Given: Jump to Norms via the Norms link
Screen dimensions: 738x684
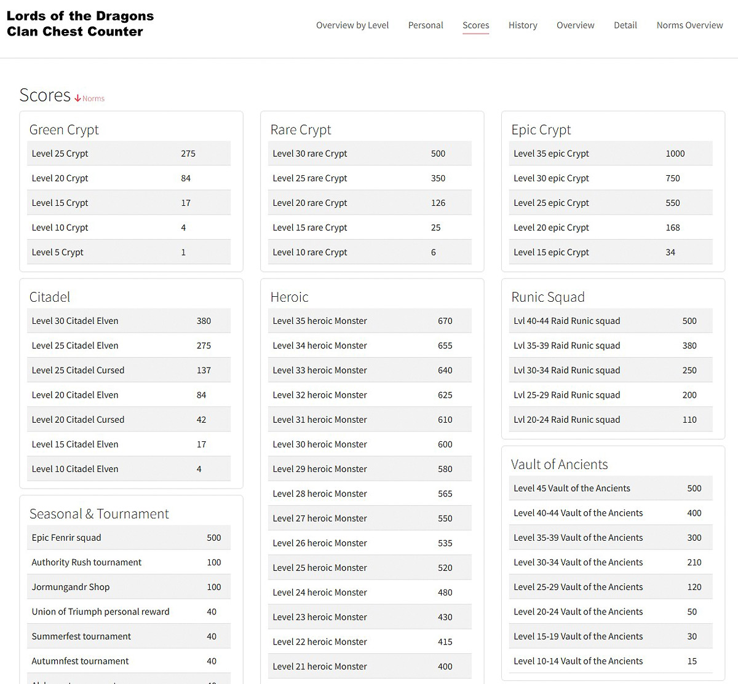Looking at the screenshot, I should [93, 98].
